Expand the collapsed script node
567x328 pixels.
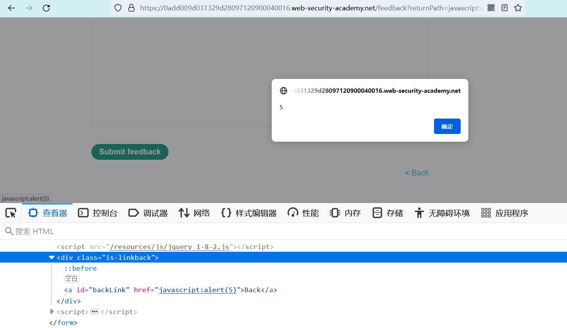tap(52, 311)
